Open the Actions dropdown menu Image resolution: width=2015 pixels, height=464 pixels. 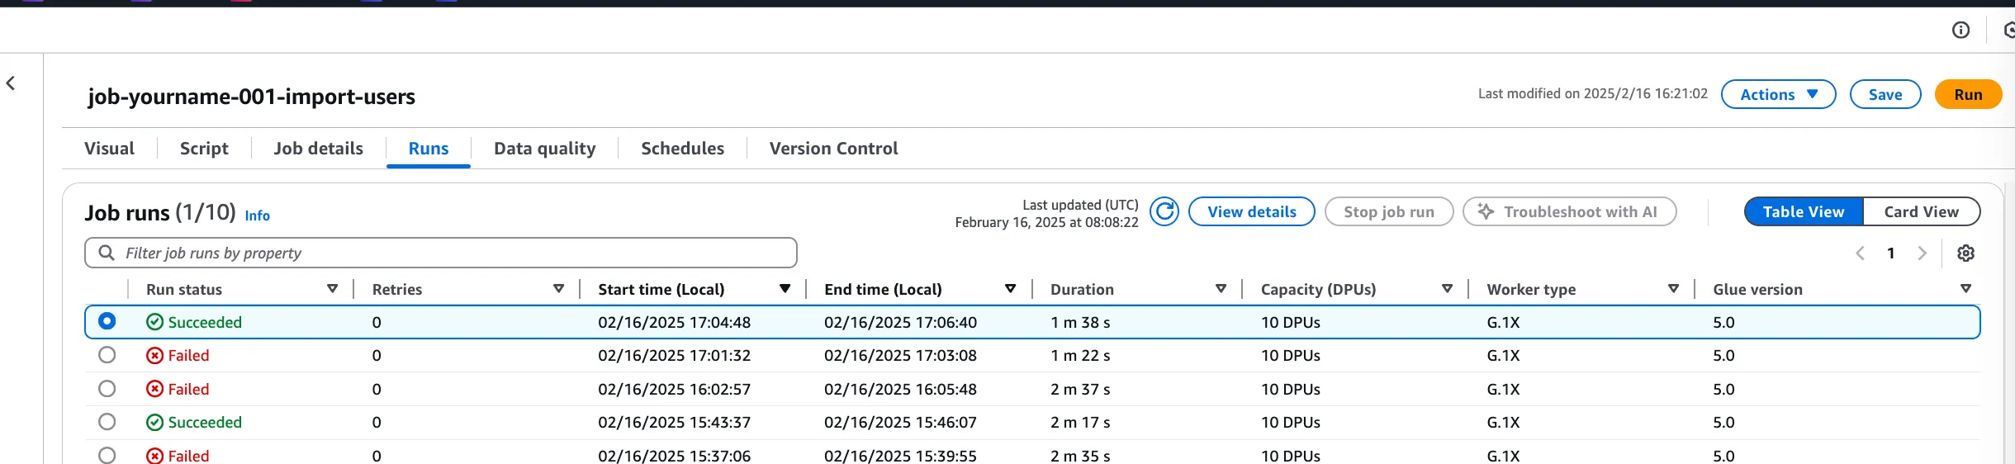coord(1778,95)
